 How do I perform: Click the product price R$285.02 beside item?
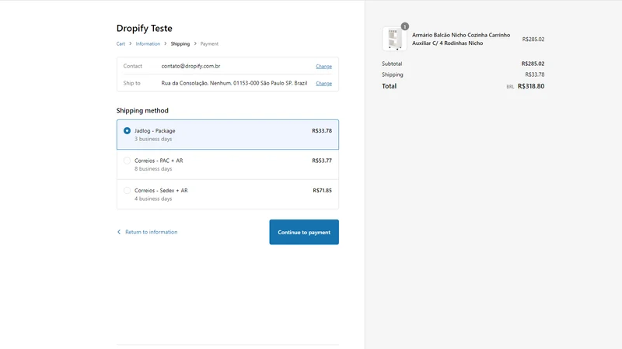(x=533, y=40)
